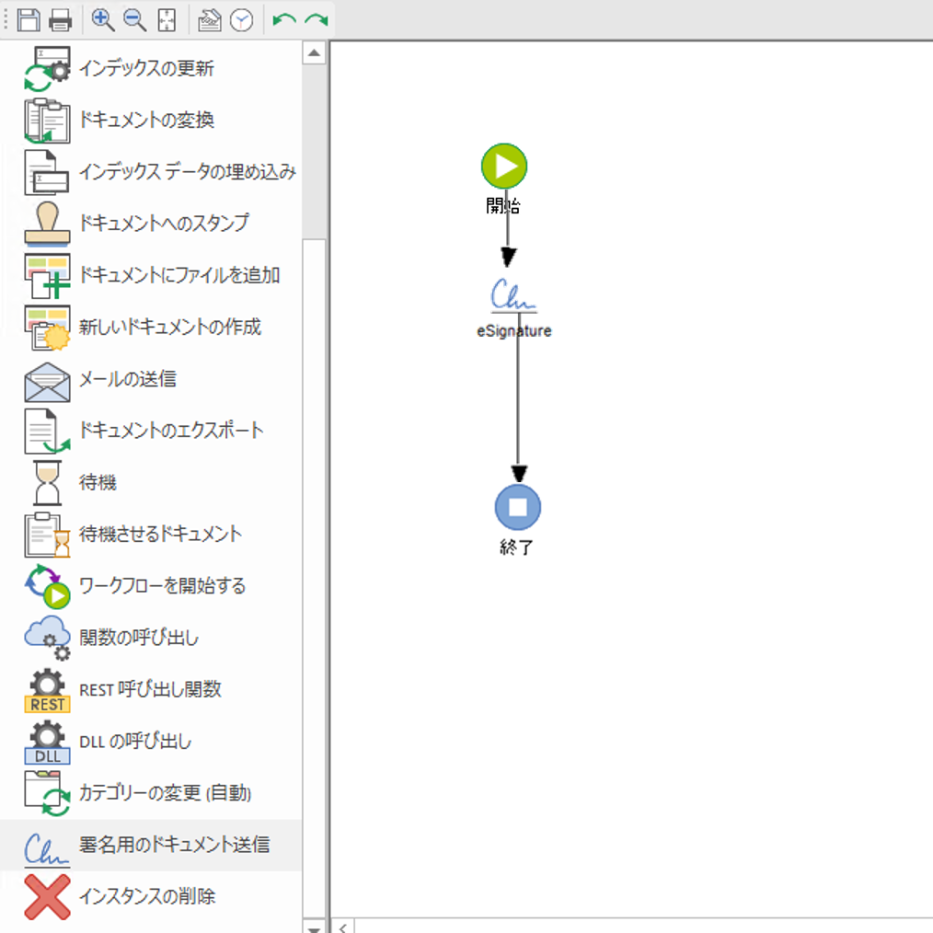Select the DLL の呼び出し gear icon
The width and height of the screenshot is (933, 933).
[47, 742]
